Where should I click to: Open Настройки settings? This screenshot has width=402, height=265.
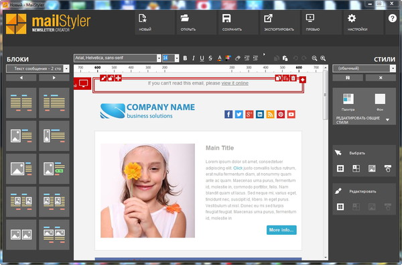pyautogui.click(x=364, y=23)
